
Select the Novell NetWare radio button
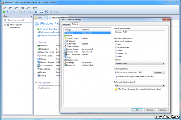[x=116, y=47]
